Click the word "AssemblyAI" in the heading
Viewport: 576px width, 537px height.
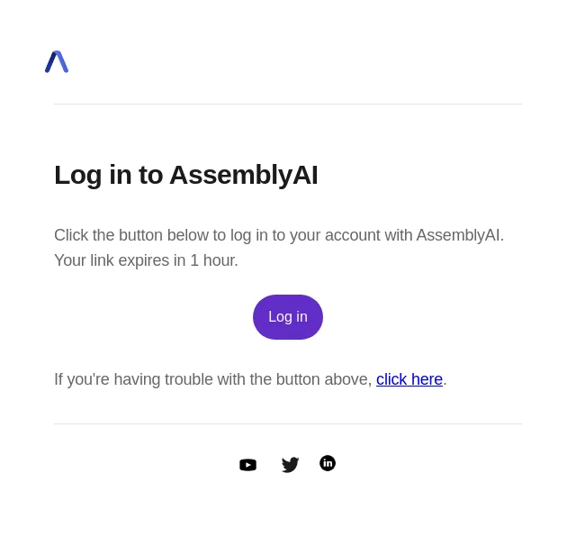244,175
